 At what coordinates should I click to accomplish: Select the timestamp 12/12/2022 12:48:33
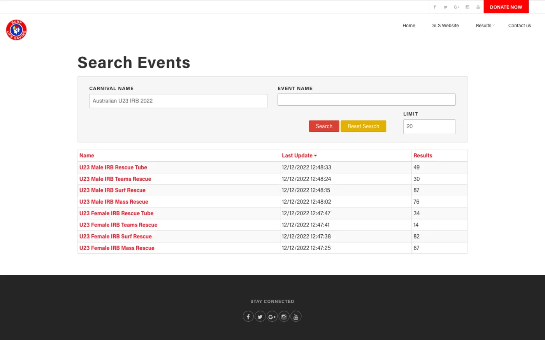(x=306, y=167)
